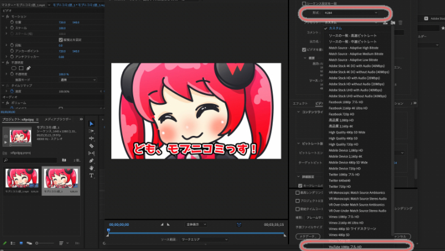445x251 pixels.
Task: Click the new bin folder icon
Action: pos(64,160)
